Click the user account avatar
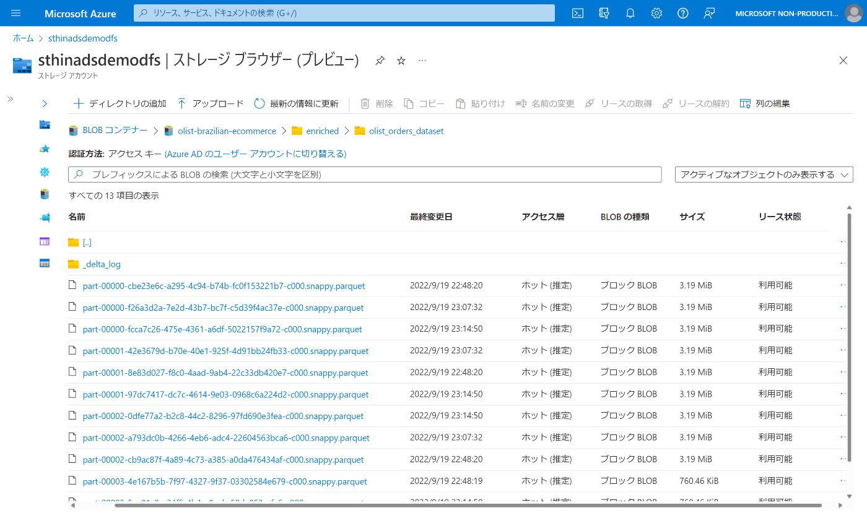This screenshot has width=867, height=526. (853, 13)
